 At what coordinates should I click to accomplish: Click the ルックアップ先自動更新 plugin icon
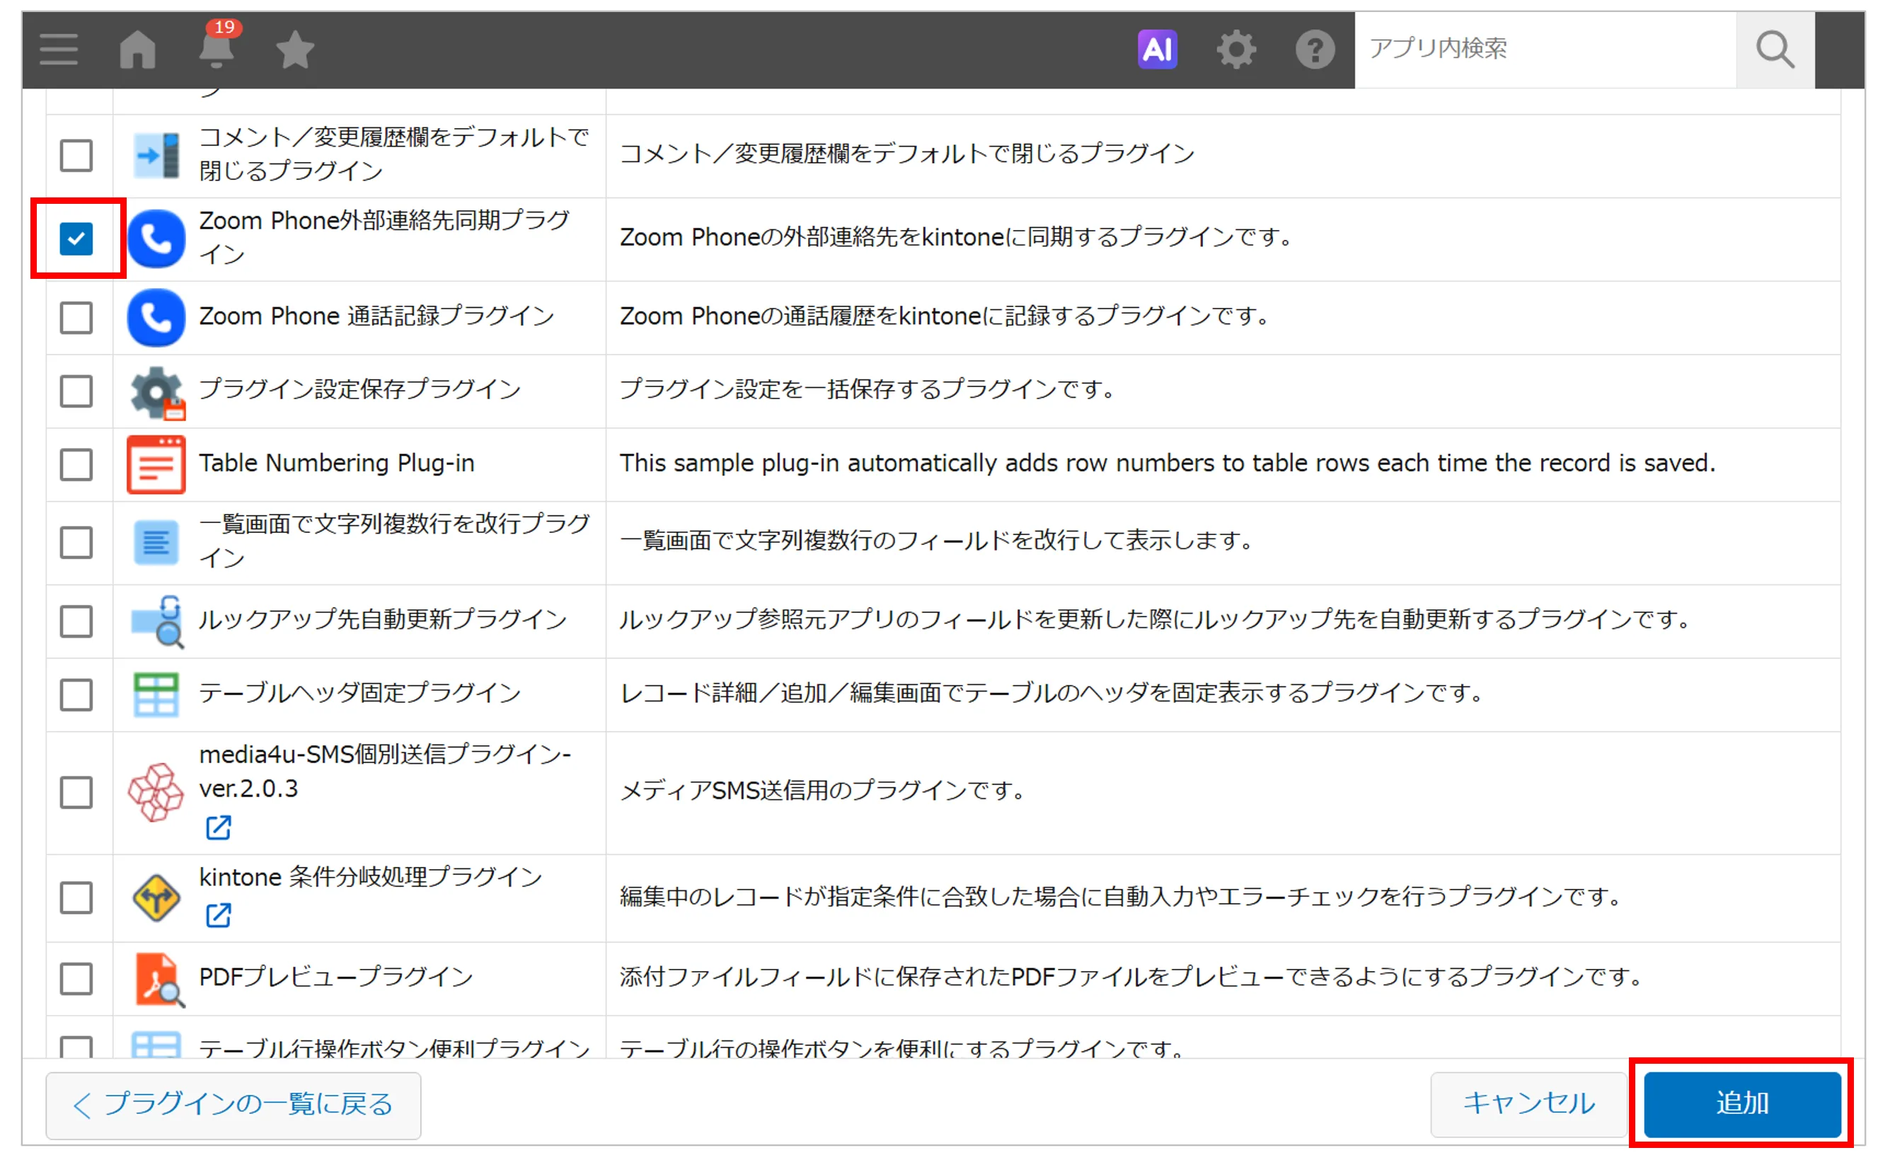coord(158,621)
